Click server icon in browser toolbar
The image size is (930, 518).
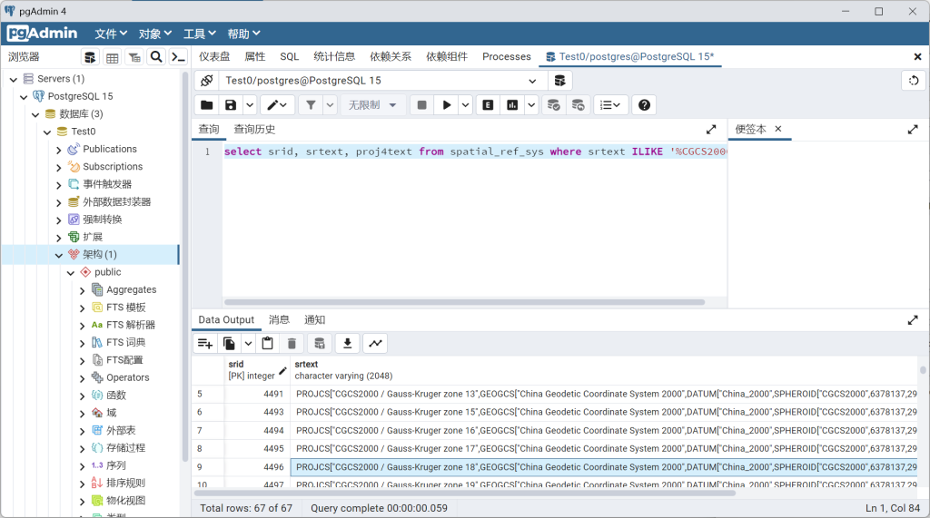click(x=90, y=57)
